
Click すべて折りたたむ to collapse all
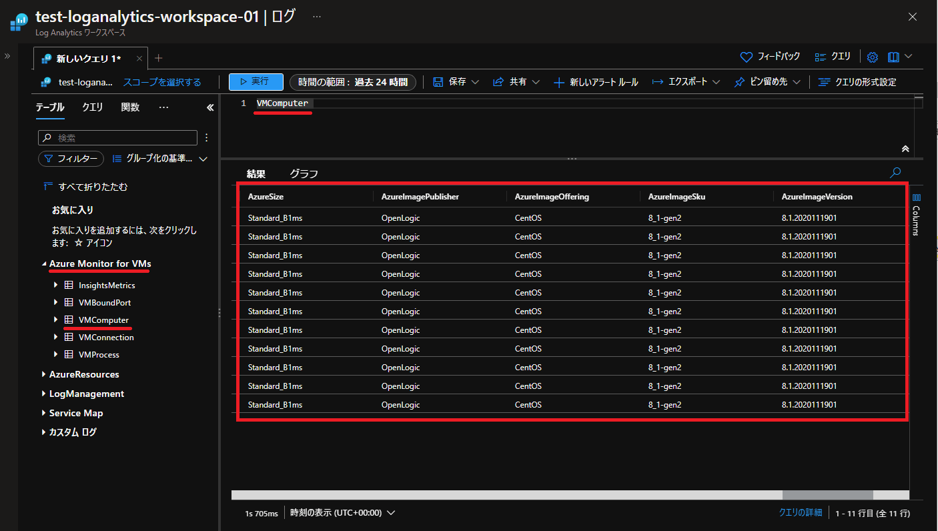[85, 187]
